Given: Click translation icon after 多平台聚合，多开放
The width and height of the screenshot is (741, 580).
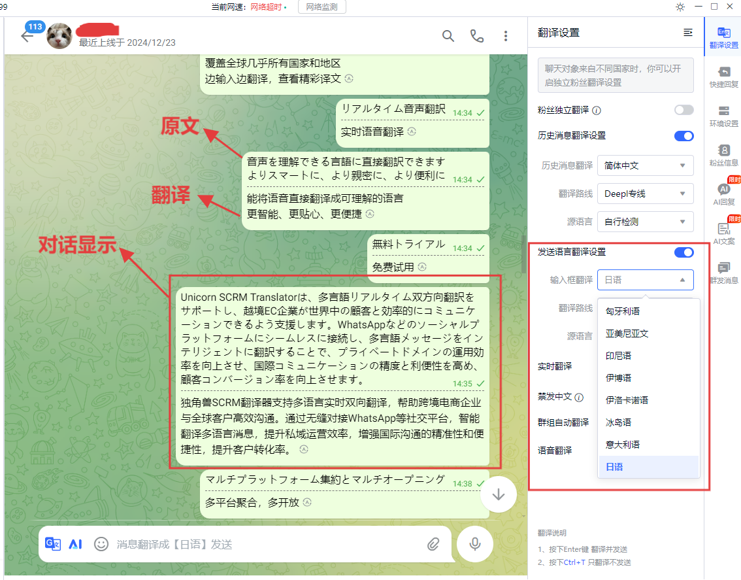Looking at the screenshot, I should [x=307, y=502].
